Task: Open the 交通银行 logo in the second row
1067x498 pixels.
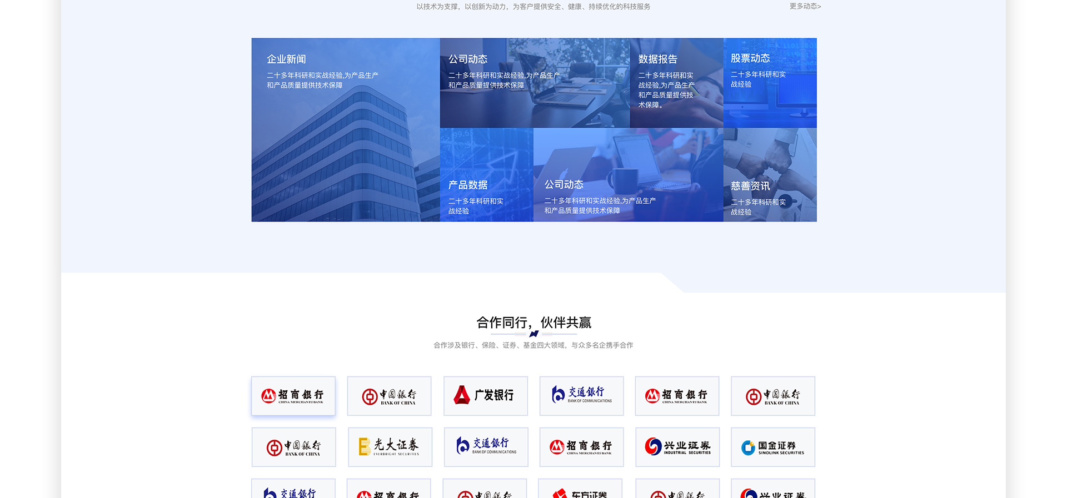Action: pyautogui.click(x=486, y=447)
